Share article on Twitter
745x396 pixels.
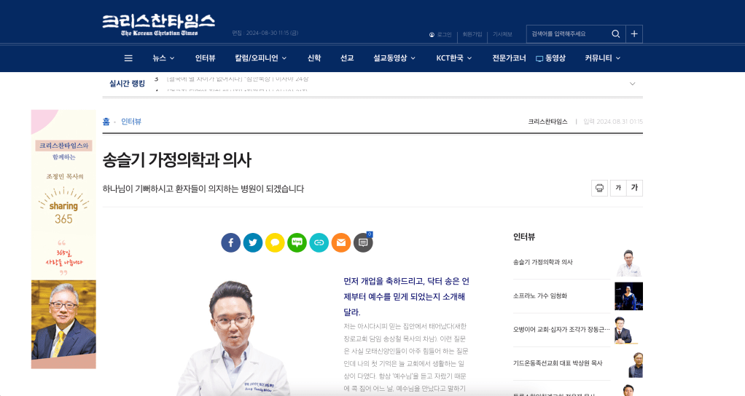pos(253,243)
